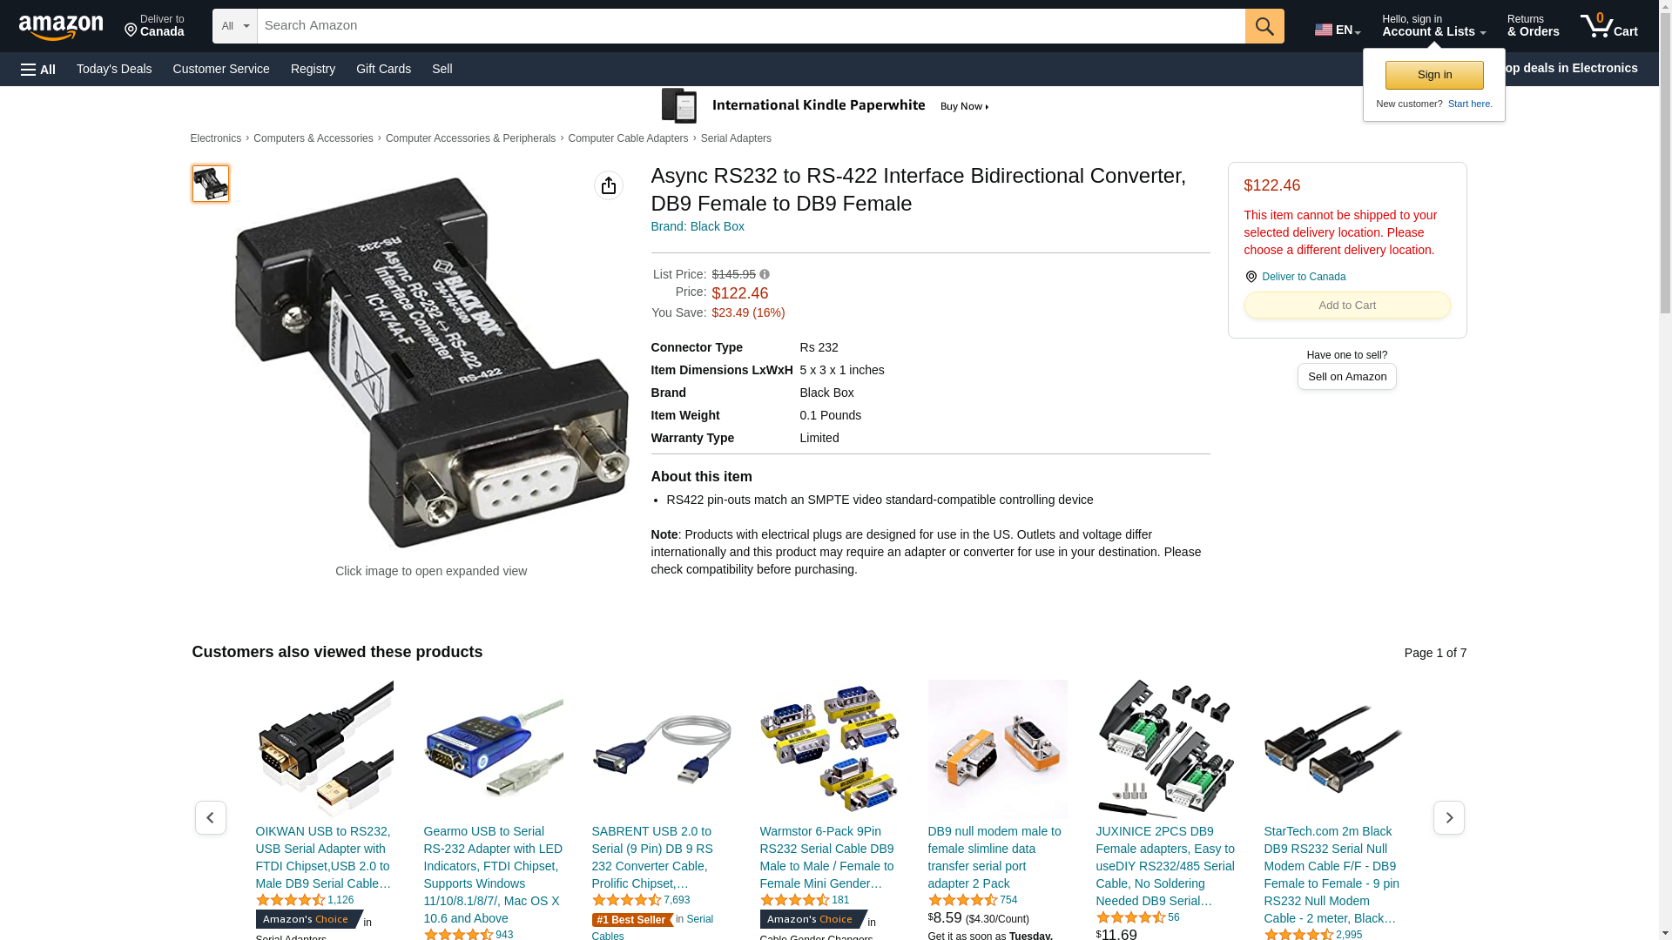The width and height of the screenshot is (1672, 940).
Task: Open the EN language selector
Action: click(1338, 30)
